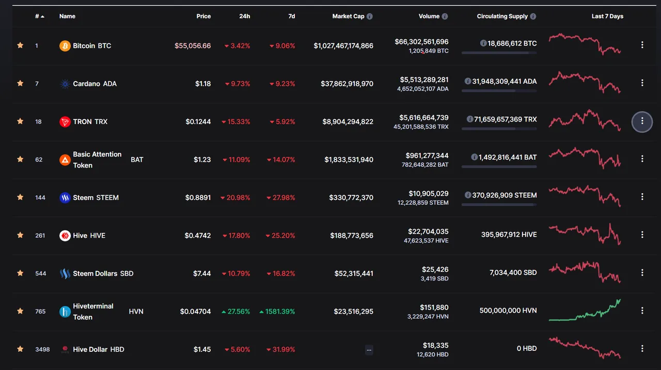Click the info icon beside Cardano supply
Image resolution: width=661 pixels, height=370 pixels.
pos(468,81)
